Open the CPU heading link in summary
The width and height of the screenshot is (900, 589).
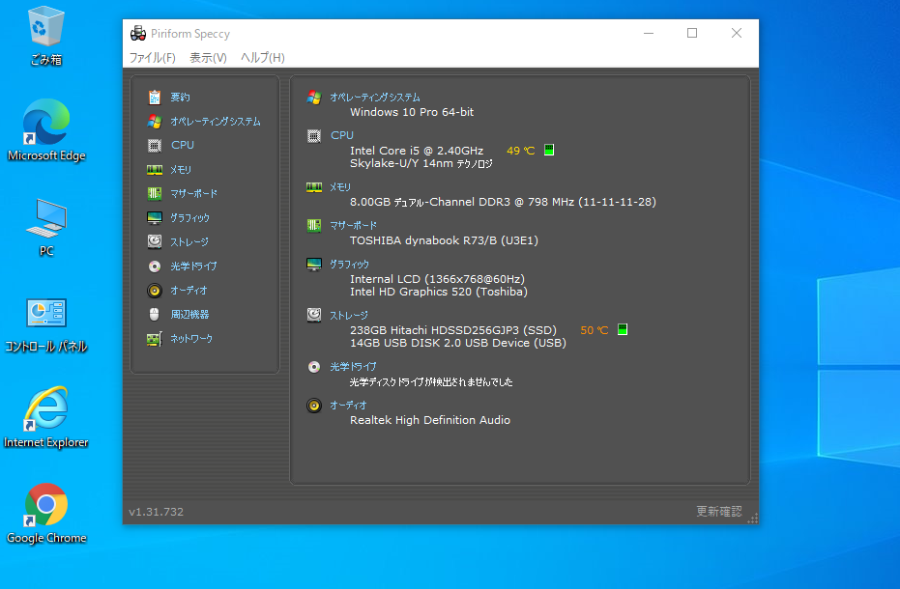342,135
